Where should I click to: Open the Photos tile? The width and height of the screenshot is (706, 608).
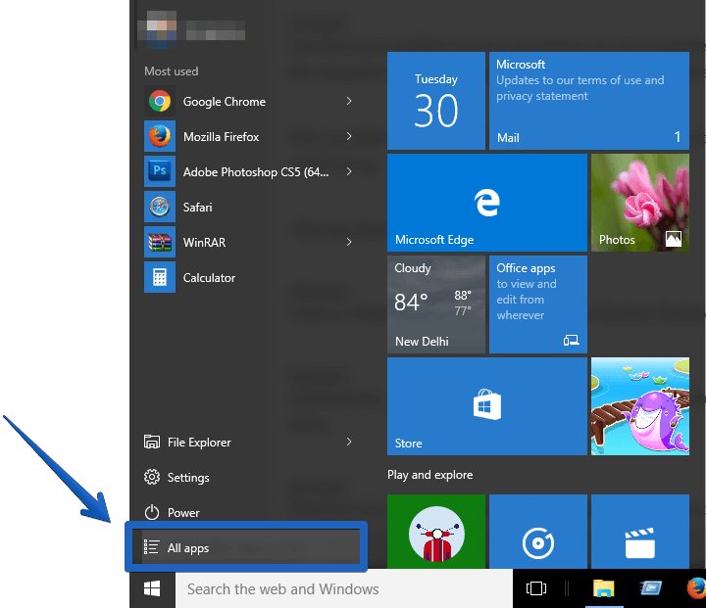pos(639,203)
